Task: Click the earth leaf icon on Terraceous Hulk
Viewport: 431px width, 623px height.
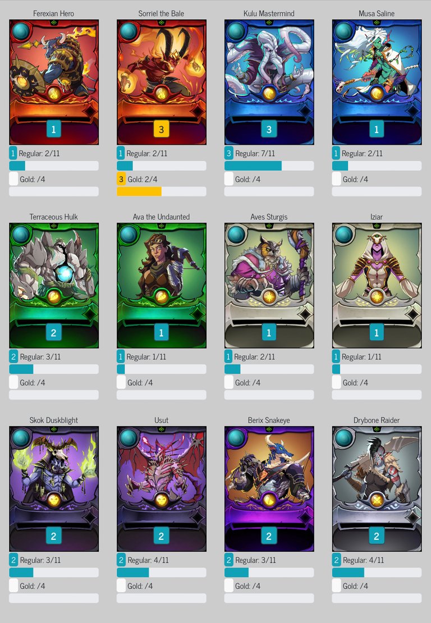Action: [54, 297]
